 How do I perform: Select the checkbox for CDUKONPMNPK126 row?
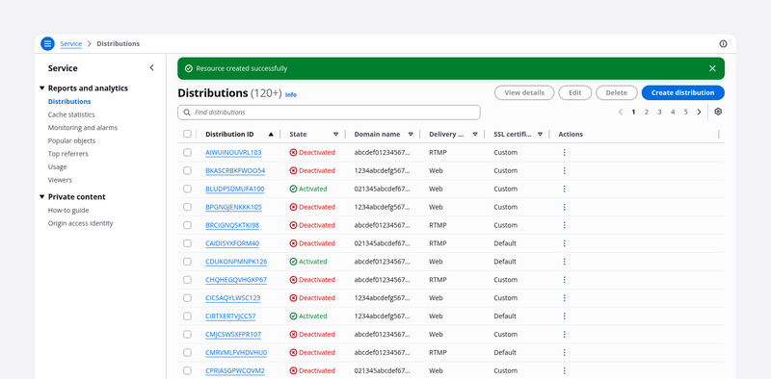tap(187, 262)
